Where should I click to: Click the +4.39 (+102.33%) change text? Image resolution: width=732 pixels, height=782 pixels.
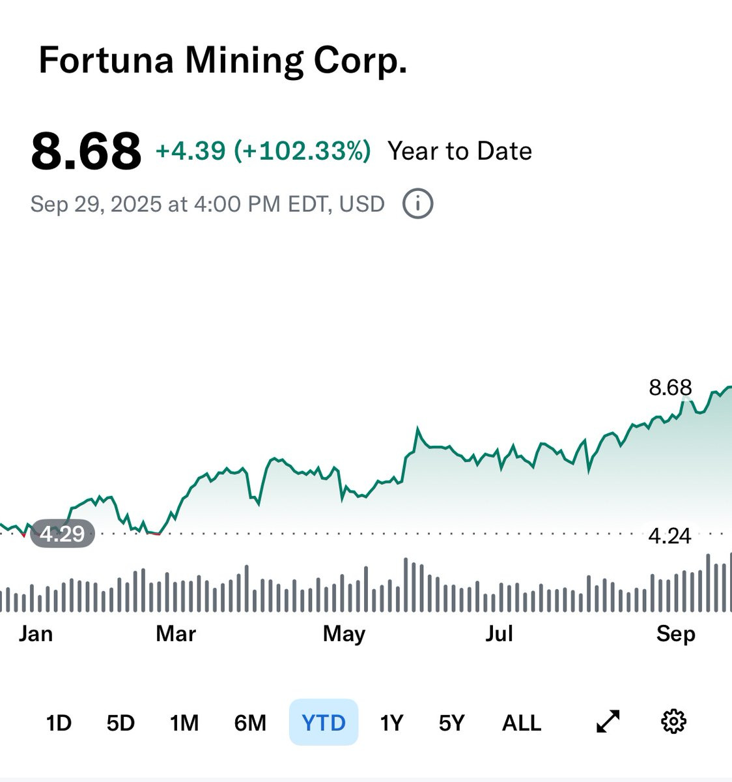[263, 151]
